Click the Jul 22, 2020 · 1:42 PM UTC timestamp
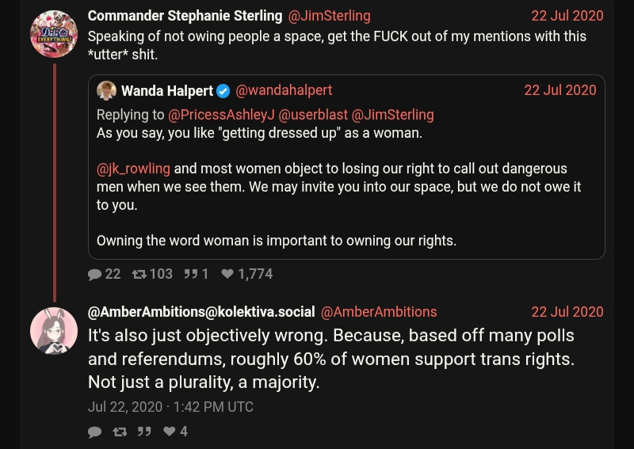 pyautogui.click(x=170, y=407)
